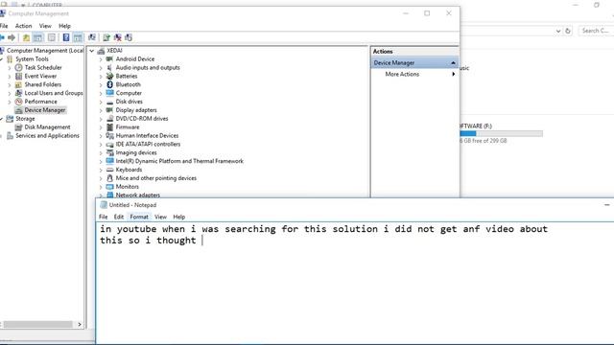Open Format menu in Notepad
614x345 pixels.
139,217
